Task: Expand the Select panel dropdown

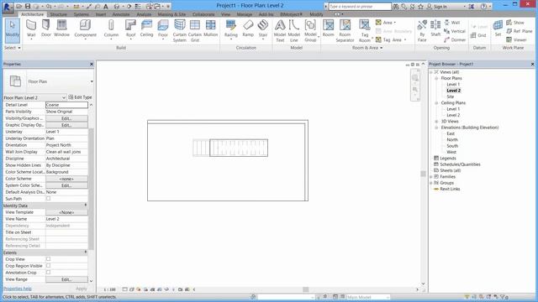Action: click(13, 48)
